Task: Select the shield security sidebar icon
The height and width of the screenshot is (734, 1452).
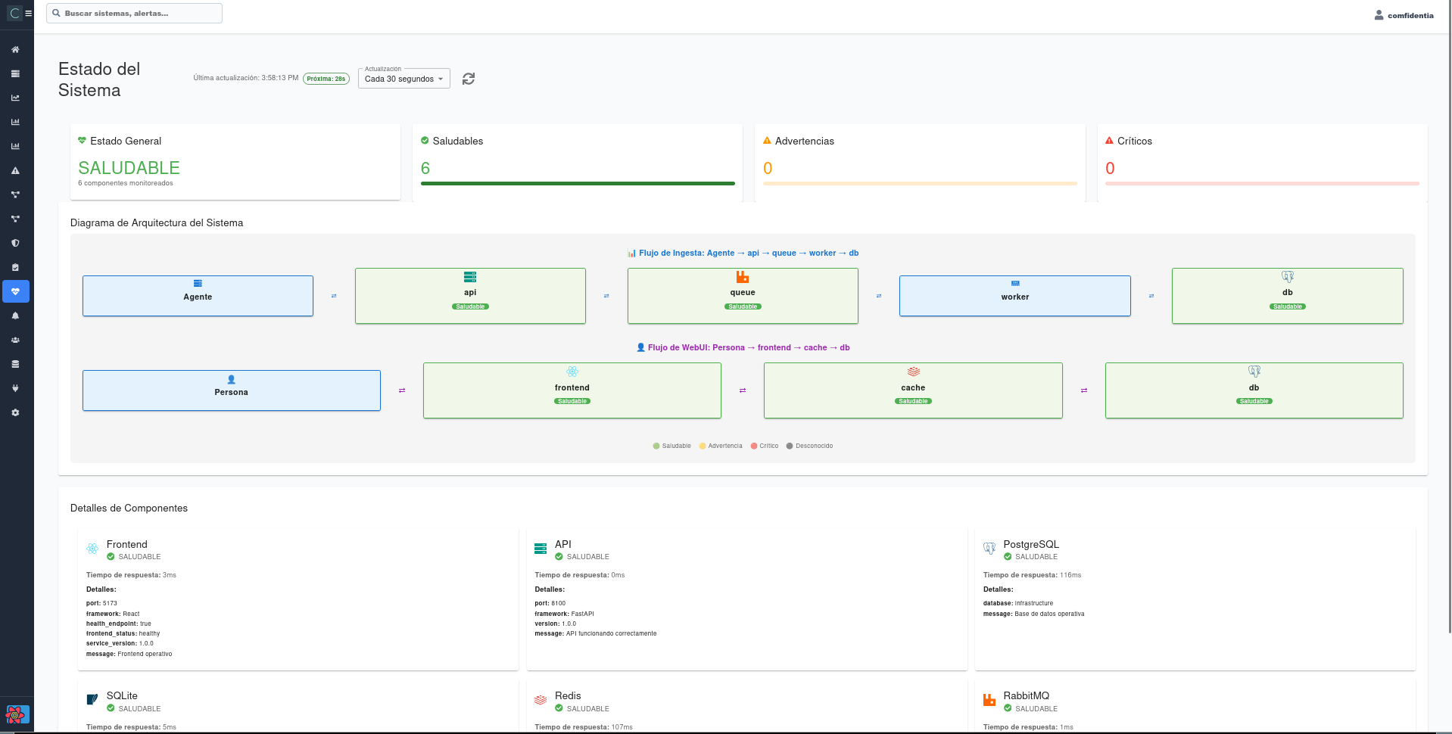Action: coord(15,243)
